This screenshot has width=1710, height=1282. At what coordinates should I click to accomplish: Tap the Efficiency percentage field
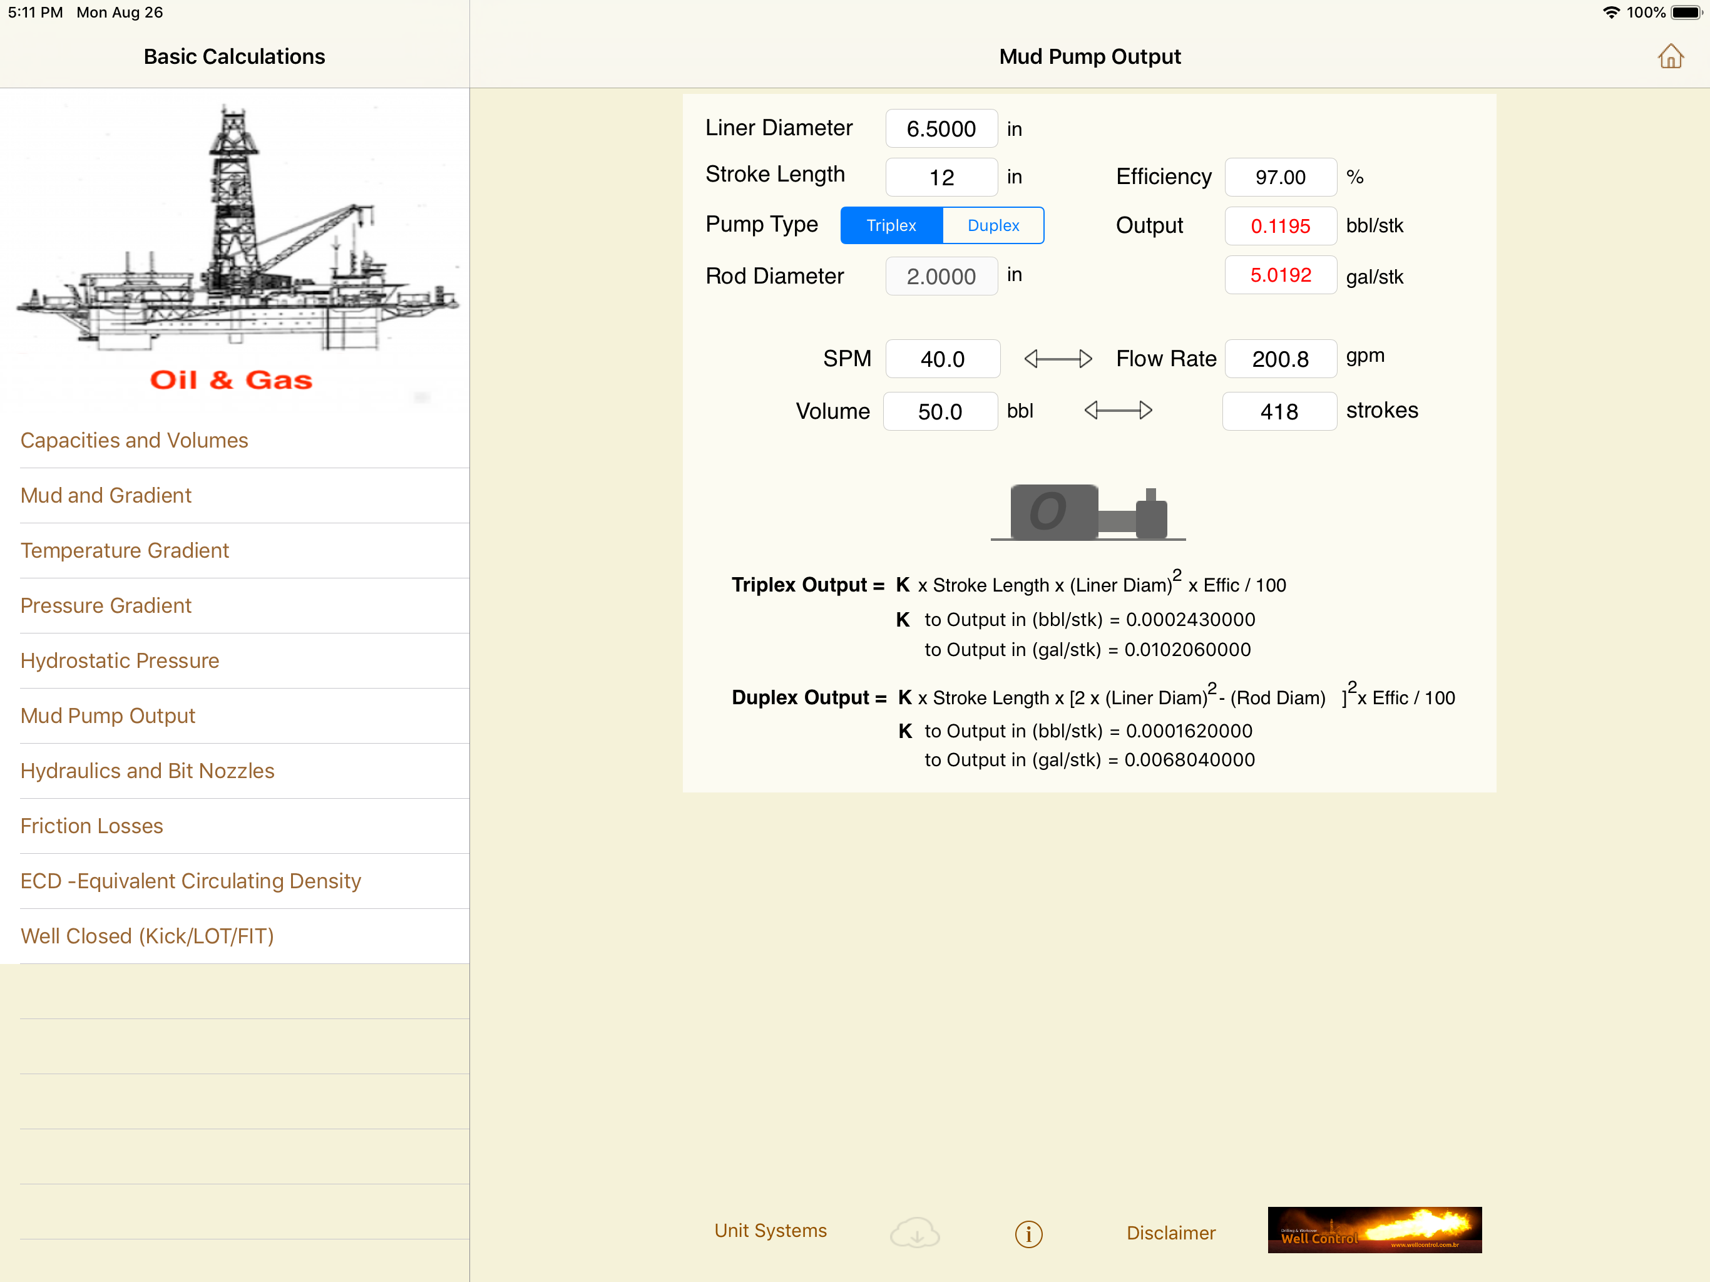tap(1280, 178)
